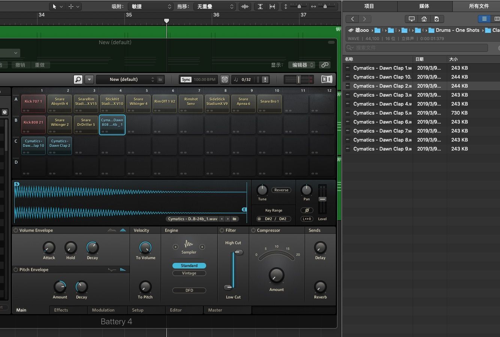Click the horizontal auto-zoom icon in Logic toolbar
The height and width of the screenshot is (337, 500).
[x=272, y=6]
